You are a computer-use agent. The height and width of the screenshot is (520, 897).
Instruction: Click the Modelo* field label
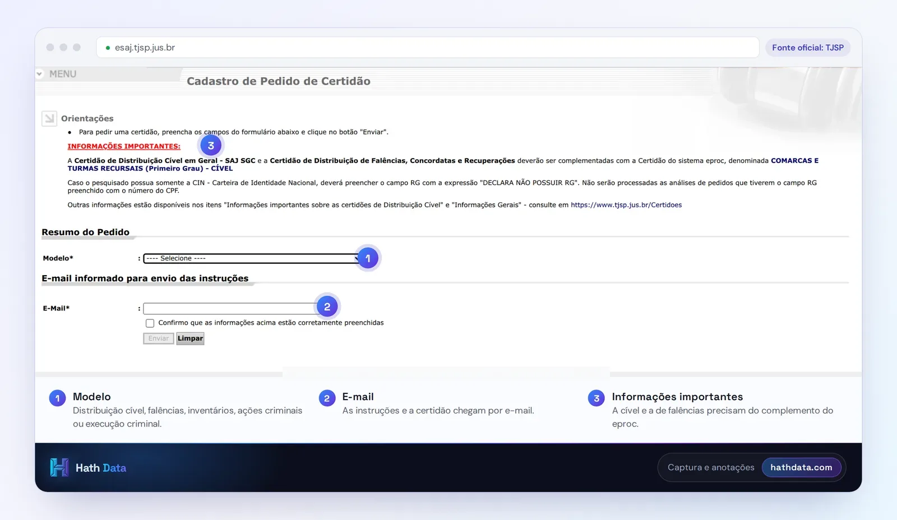click(x=58, y=258)
